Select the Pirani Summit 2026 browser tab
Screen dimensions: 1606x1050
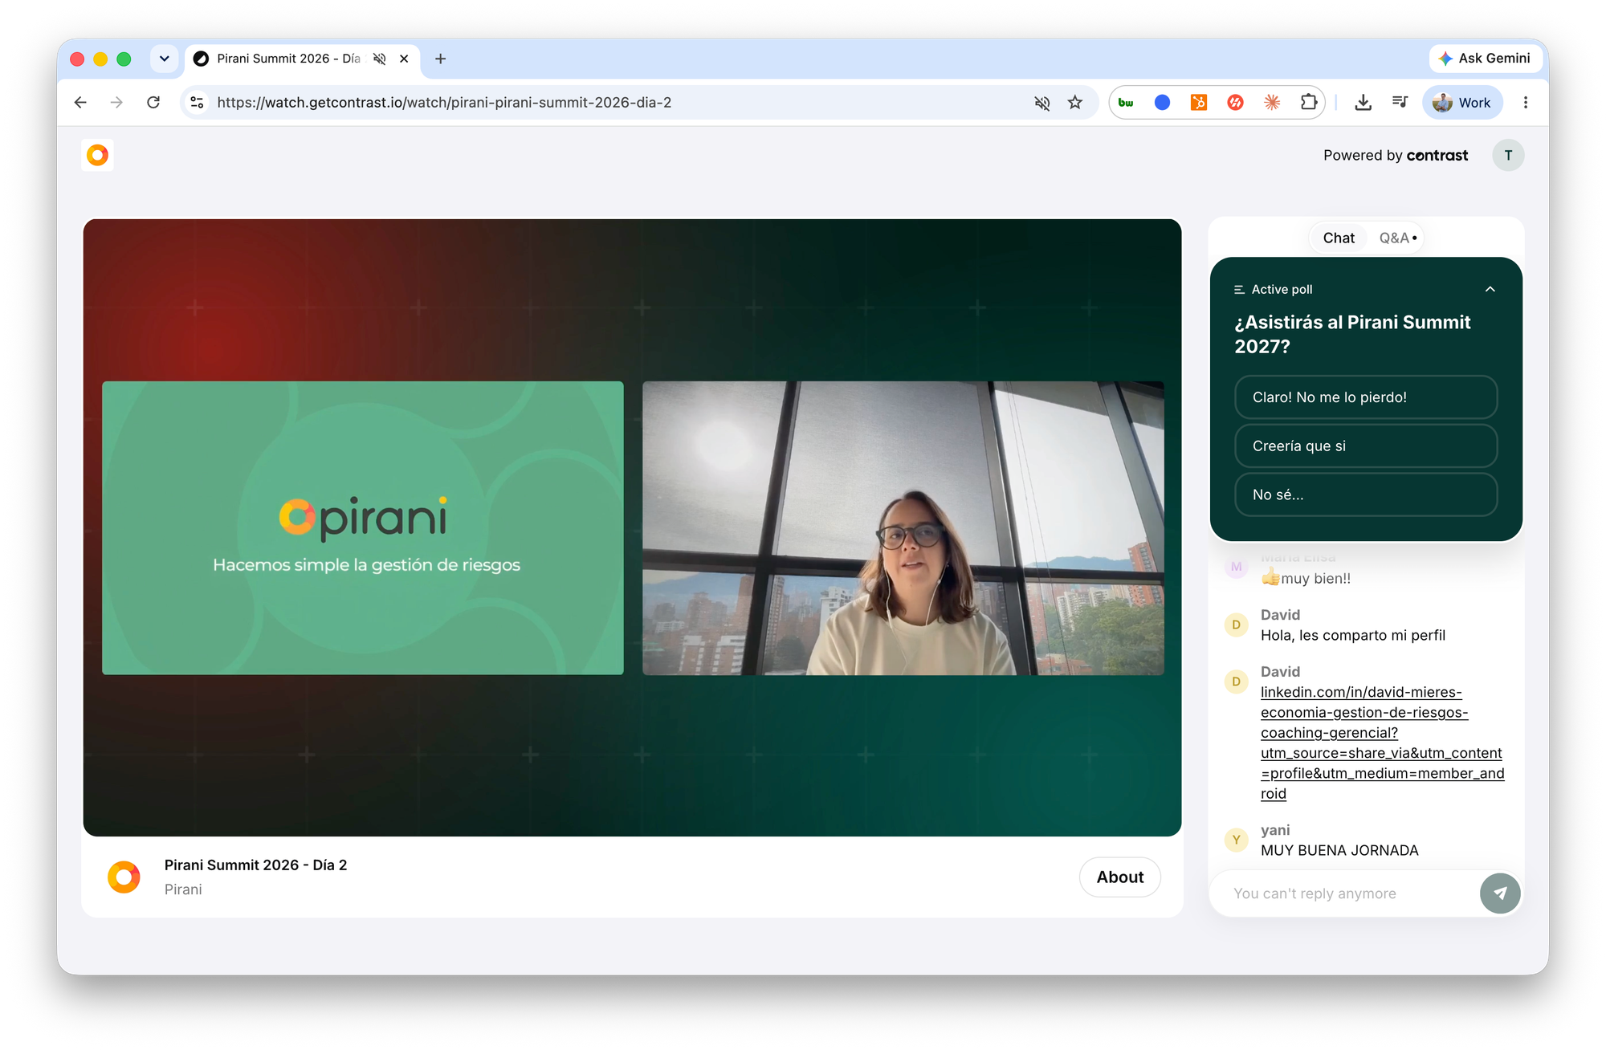(x=287, y=59)
